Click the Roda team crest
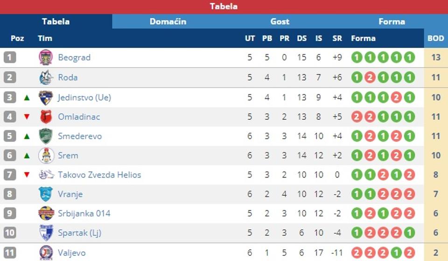 46,77
